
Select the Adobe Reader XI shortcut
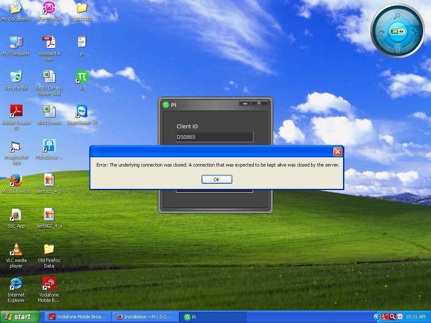pos(16,118)
